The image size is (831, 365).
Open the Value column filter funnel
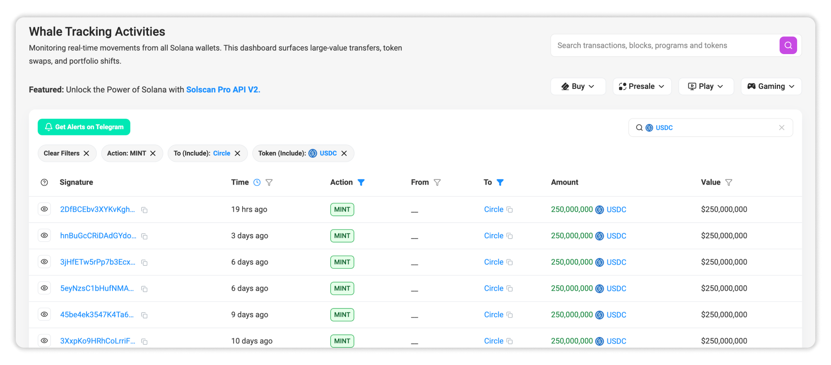tap(729, 182)
